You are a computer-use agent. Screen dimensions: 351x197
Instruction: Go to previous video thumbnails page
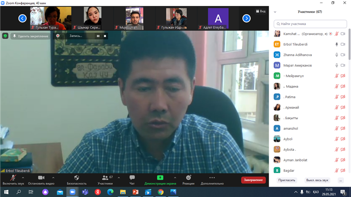click(23, 19)
